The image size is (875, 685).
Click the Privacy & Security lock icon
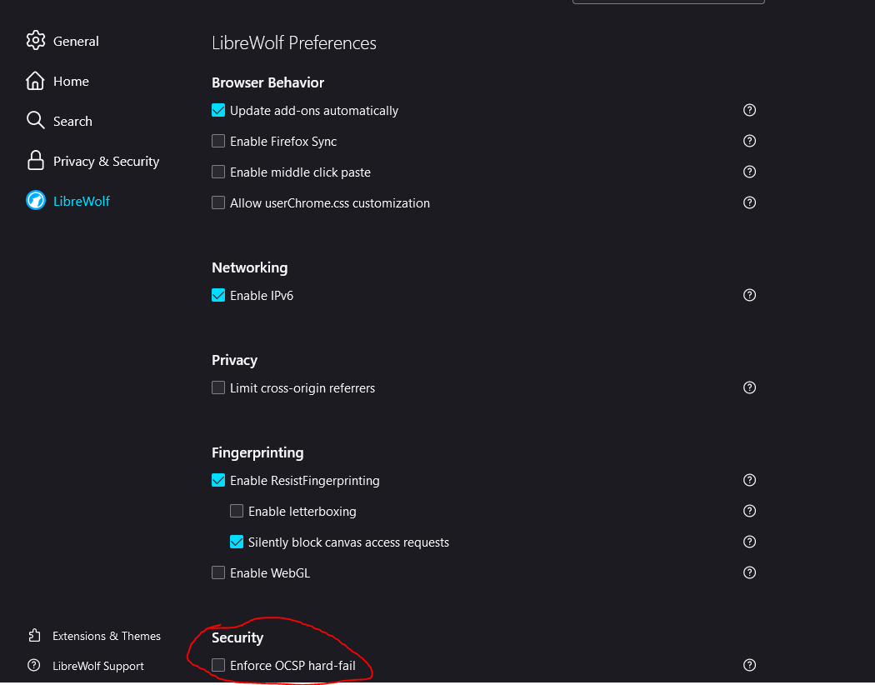coord(36,161)
